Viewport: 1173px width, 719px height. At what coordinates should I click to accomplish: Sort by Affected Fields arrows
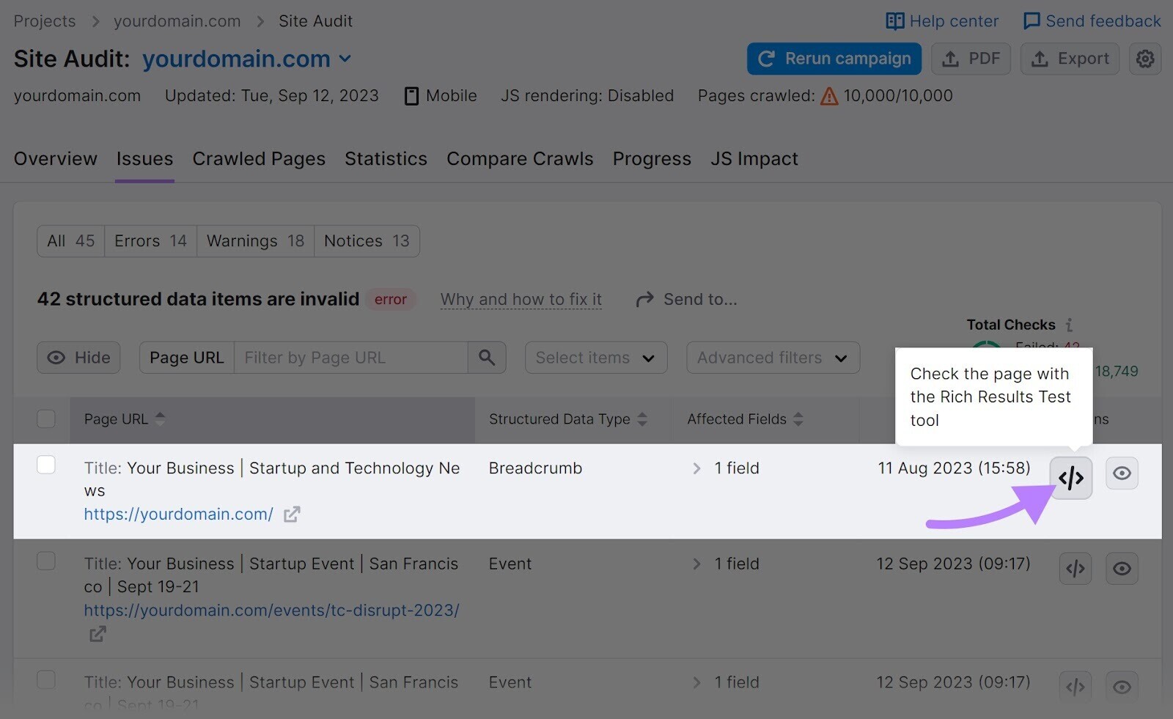pyautogui.click(x=798, y=419)
